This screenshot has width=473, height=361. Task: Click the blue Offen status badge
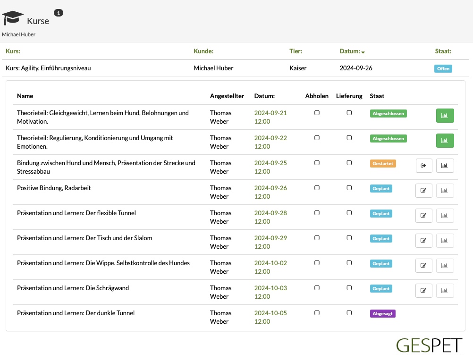pyautogui.click(x=443, y=69)
